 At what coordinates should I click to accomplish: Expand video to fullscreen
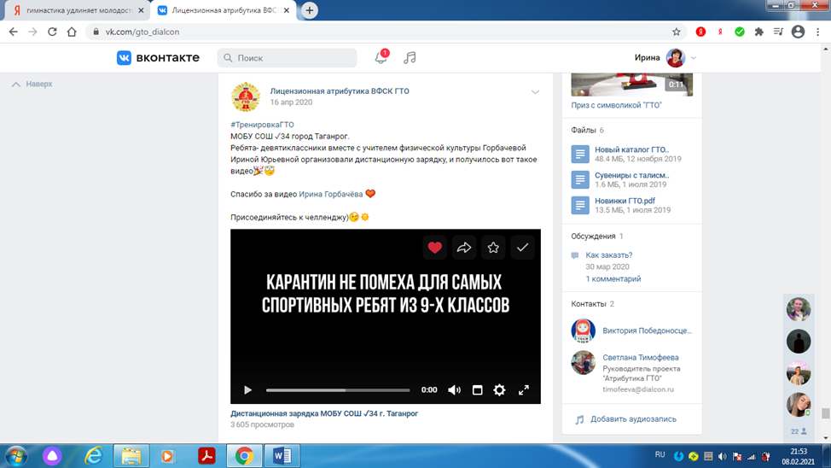524,390
